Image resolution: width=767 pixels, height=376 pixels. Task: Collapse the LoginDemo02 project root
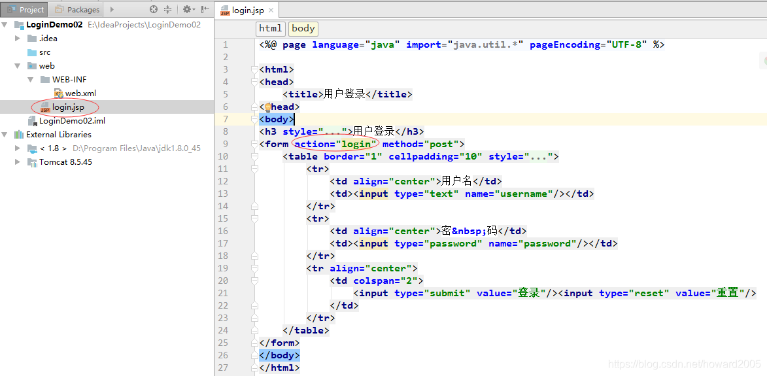click(x=5, y=24)
